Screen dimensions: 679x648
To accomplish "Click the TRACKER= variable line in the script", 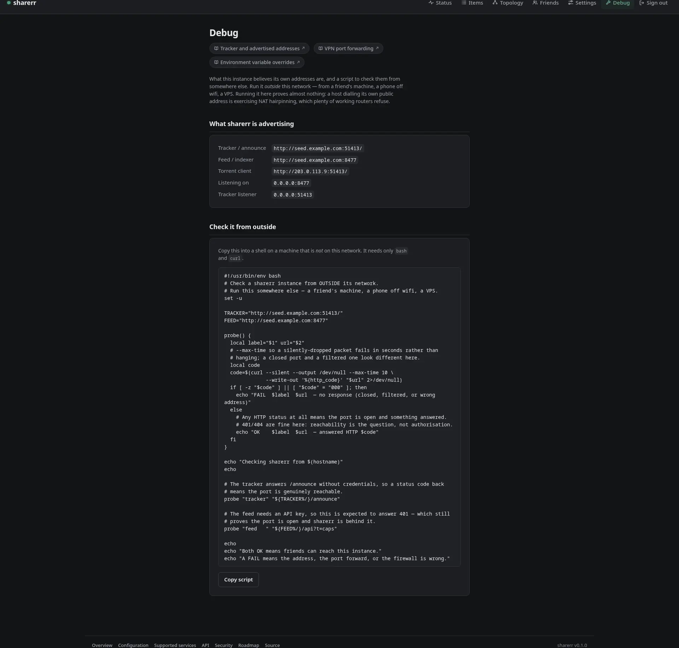I will pos(283,313).
